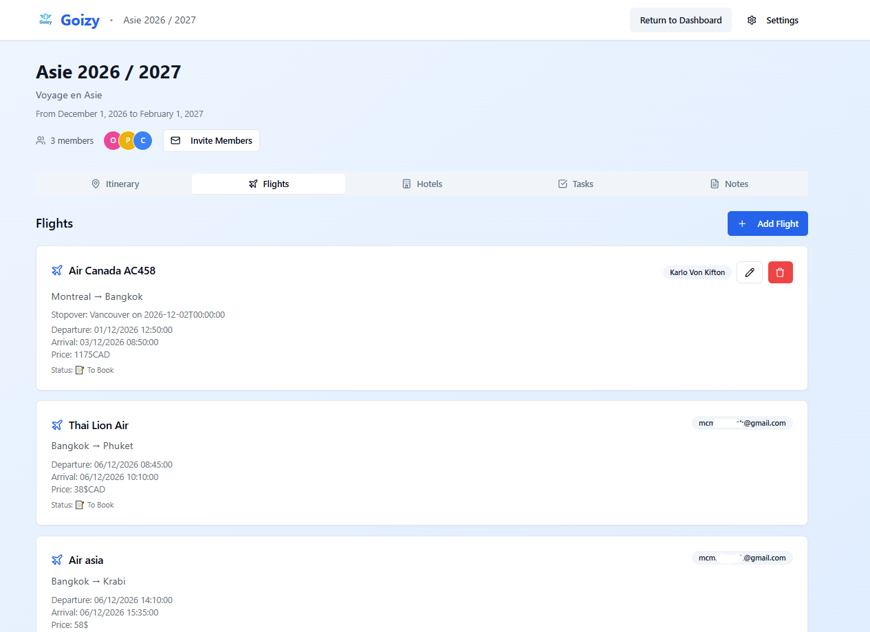Click plane icon beside Air Canada AC458
870x632 pixels.
click(57, 270)
